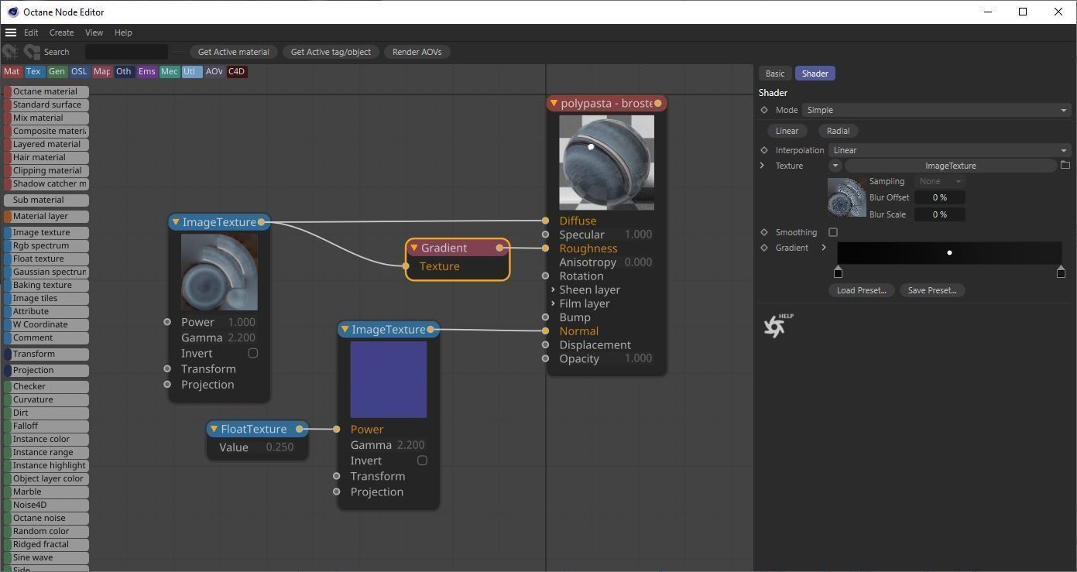
Task: Open the Octane help icon
Action: tap(777, 326)
